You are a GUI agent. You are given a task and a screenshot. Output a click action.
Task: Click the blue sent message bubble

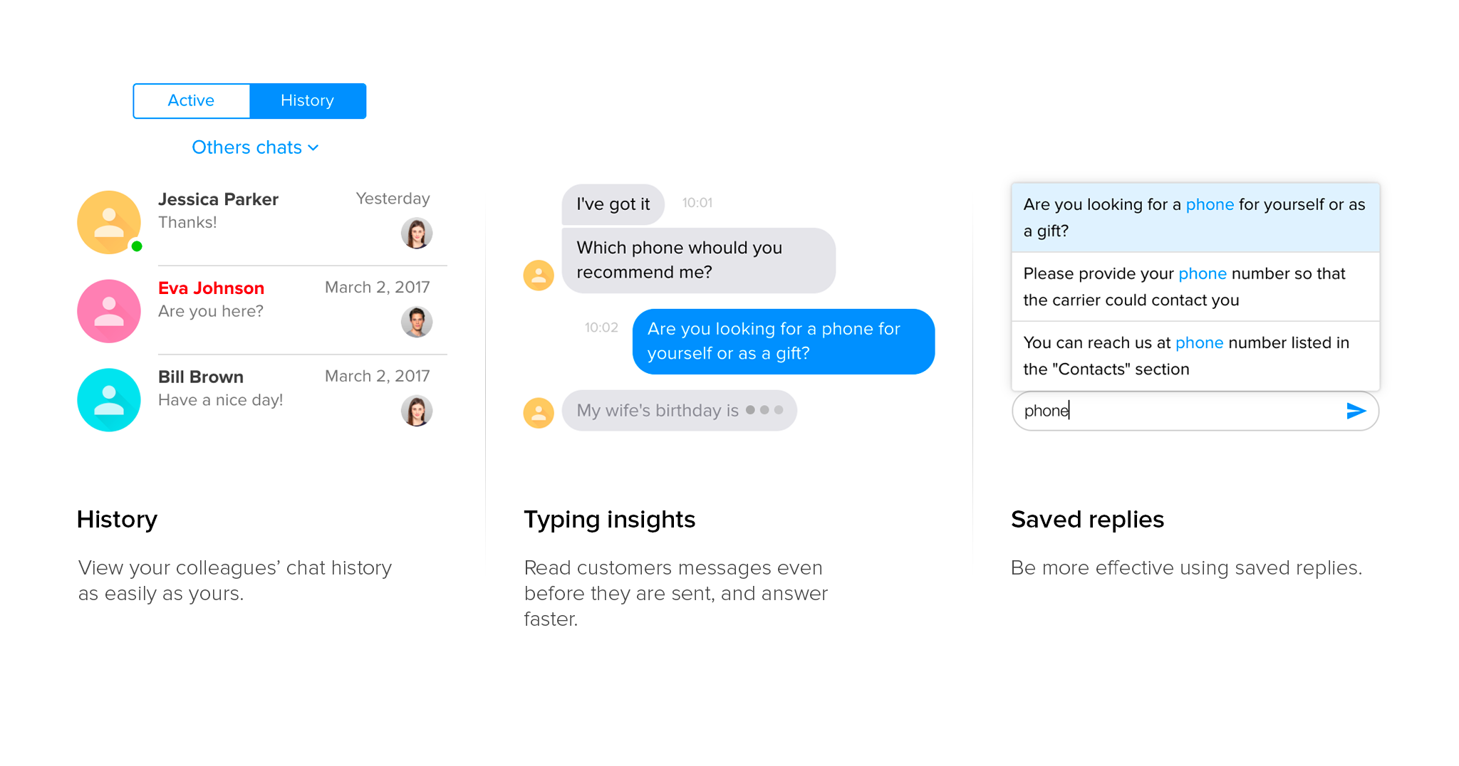click(x=783, y=342)
